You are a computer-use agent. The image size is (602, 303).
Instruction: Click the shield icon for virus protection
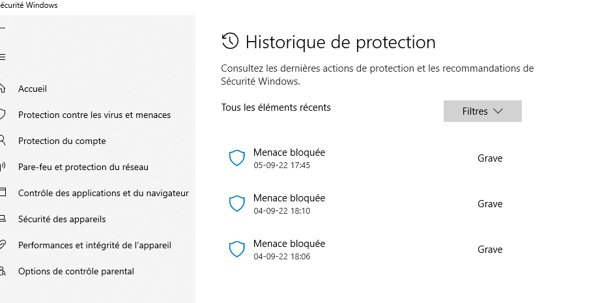(2, 115)
